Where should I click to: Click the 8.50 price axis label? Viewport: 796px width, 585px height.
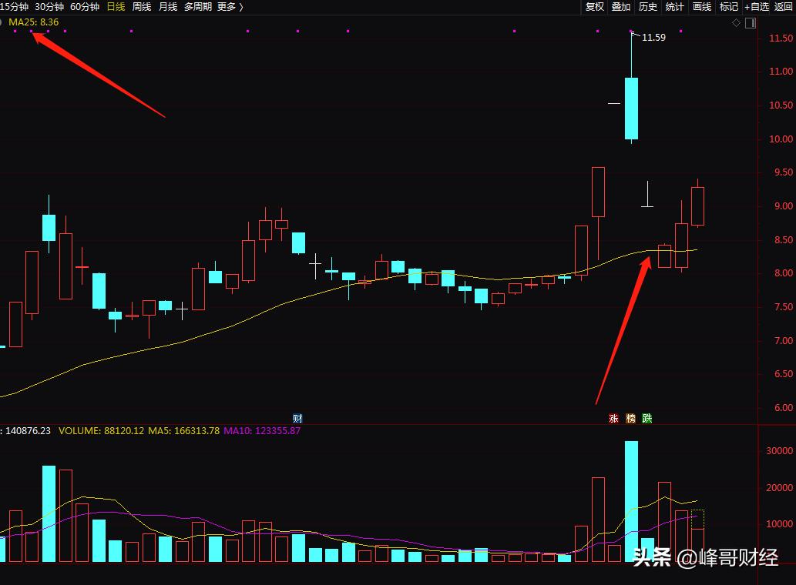[784, 240]
